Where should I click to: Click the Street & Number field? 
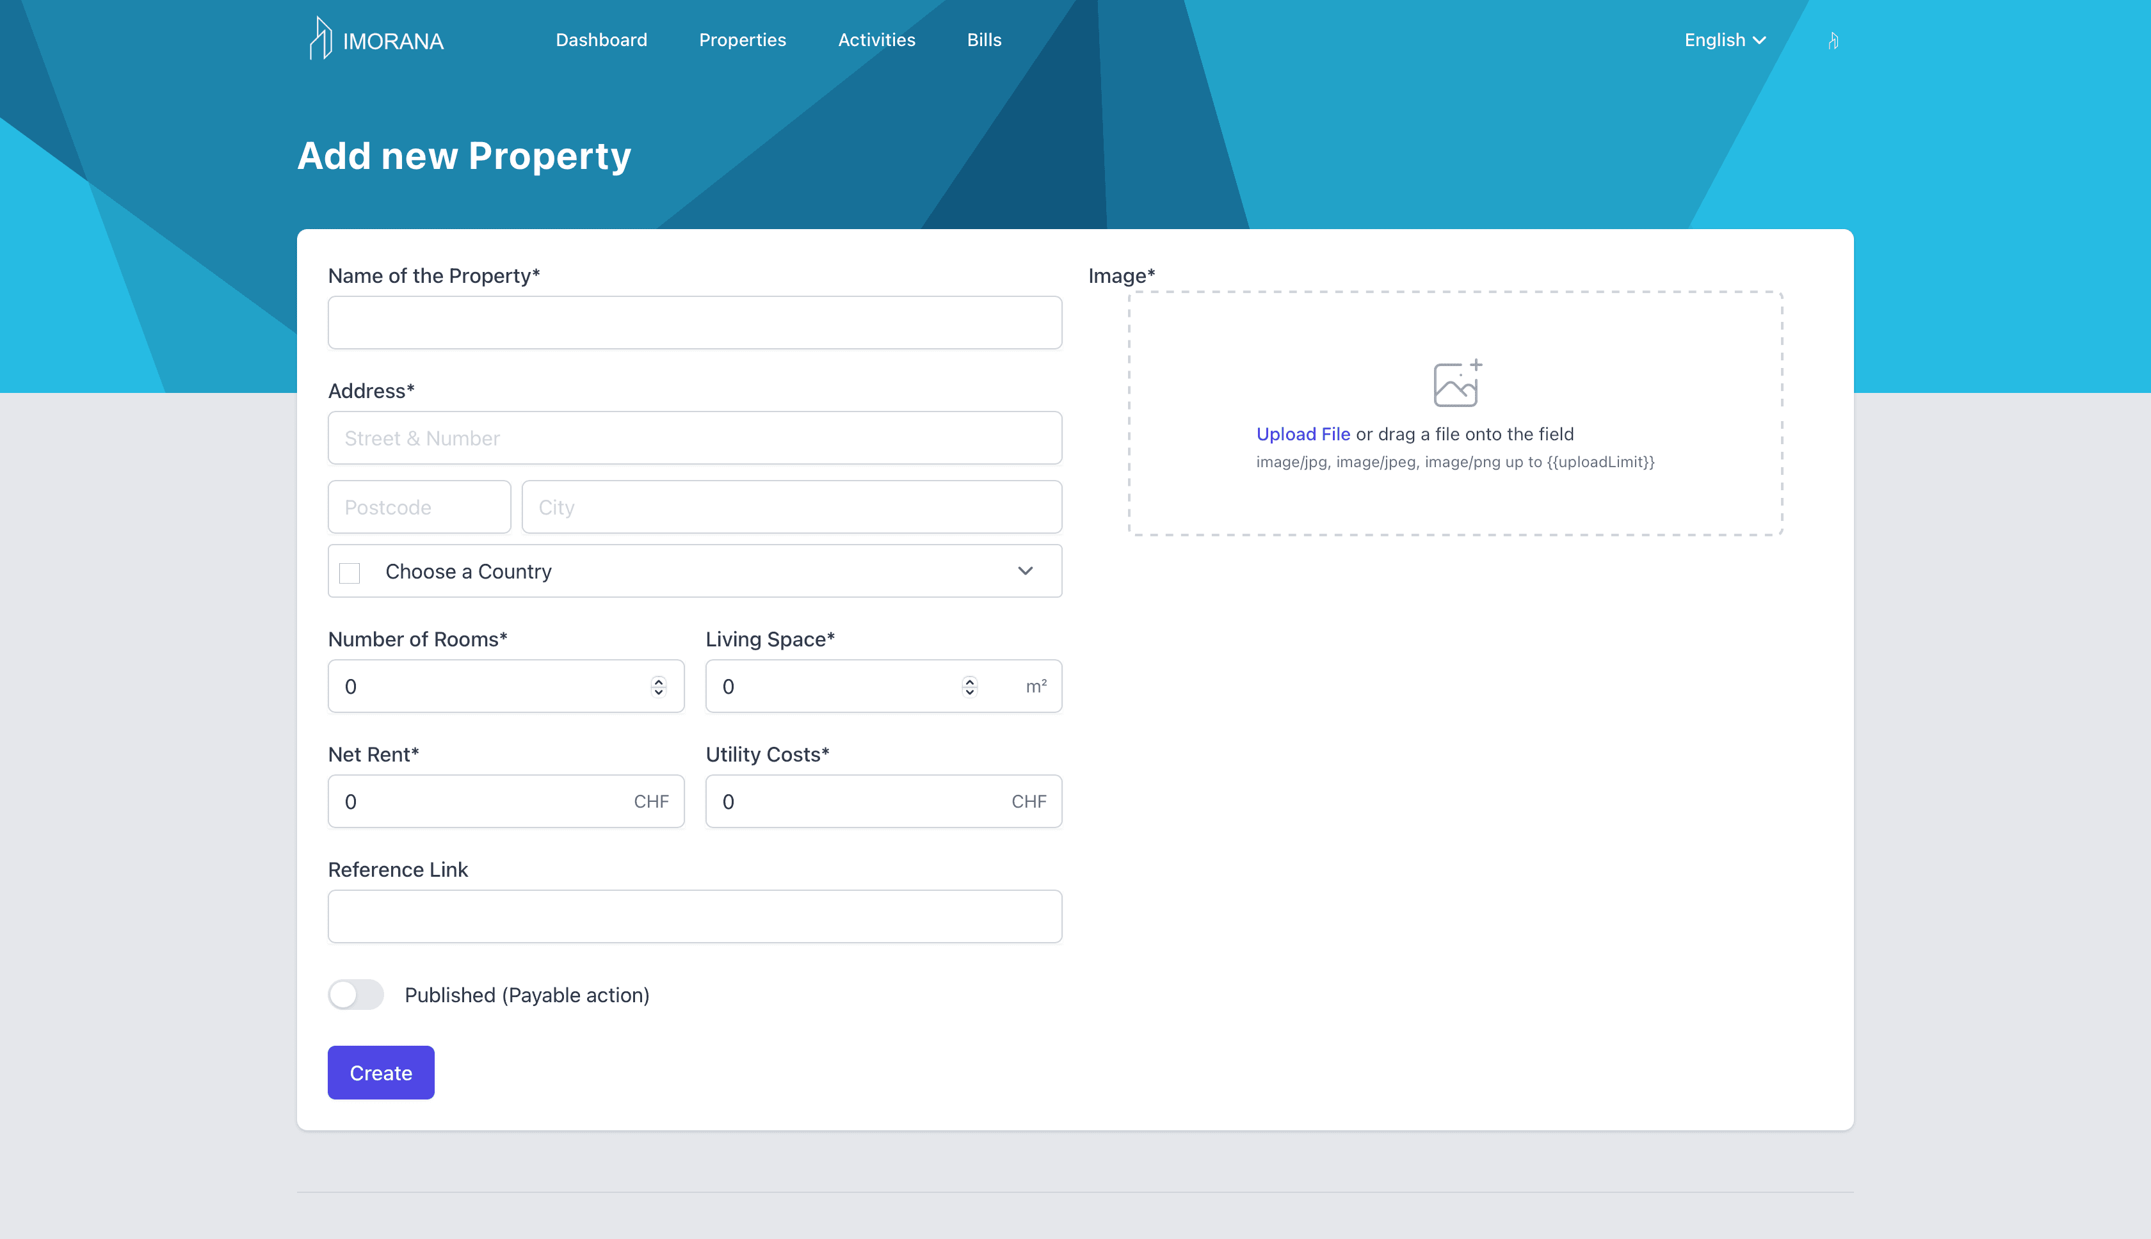pos(695,438)
